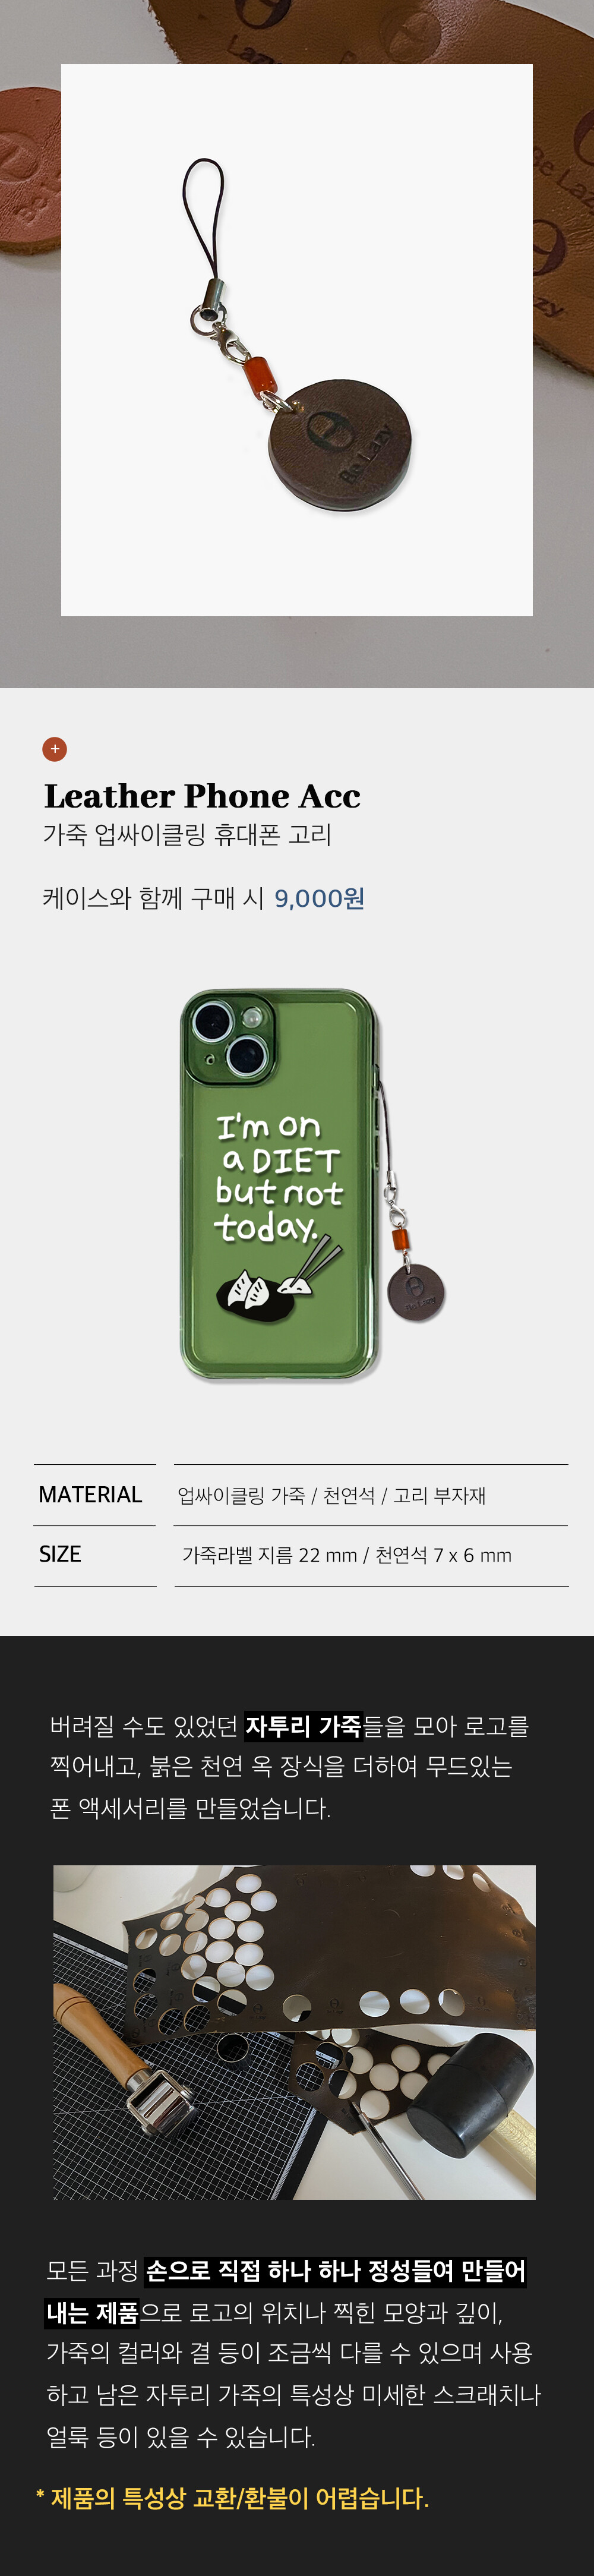Screen dimensions: 594x2576
Task: Click the highlighted 손으로 직접 text
Action: click(x=204, y=2271)
